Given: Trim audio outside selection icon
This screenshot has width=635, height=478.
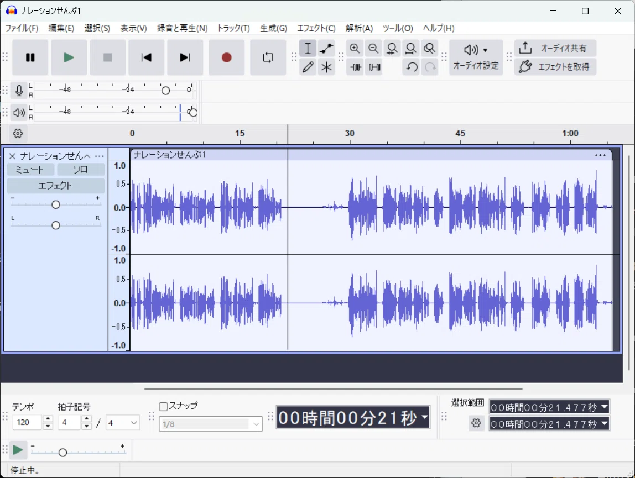Looking at the screenshot, I should (x=356, y=67).
